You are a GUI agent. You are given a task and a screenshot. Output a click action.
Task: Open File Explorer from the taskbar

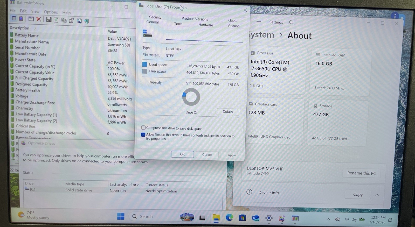[x=216, y=218]
